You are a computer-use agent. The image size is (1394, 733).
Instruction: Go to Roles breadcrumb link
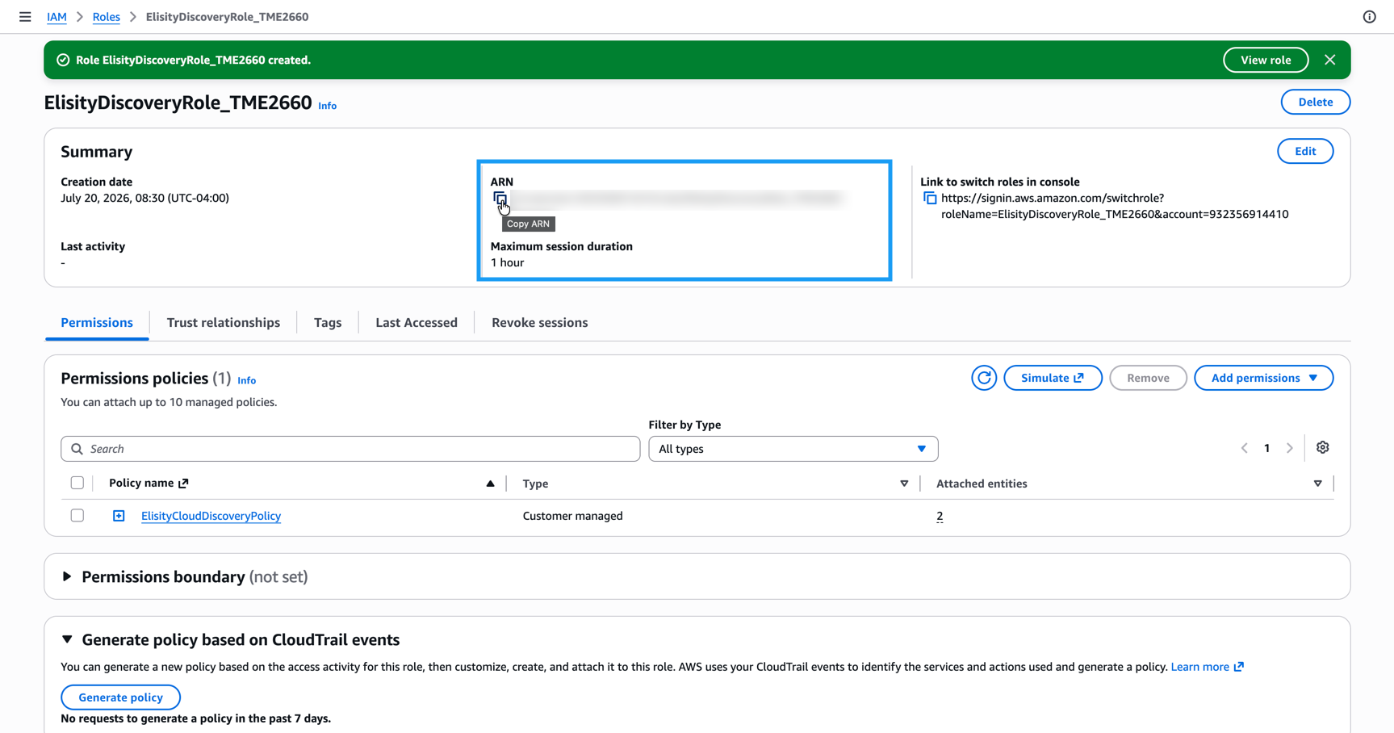pos(106,17)
